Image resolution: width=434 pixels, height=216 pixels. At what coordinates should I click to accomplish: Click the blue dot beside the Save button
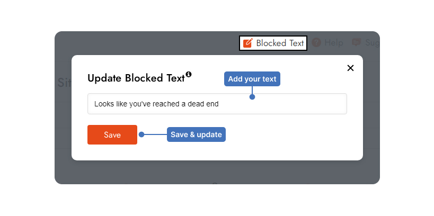point(141,134)
